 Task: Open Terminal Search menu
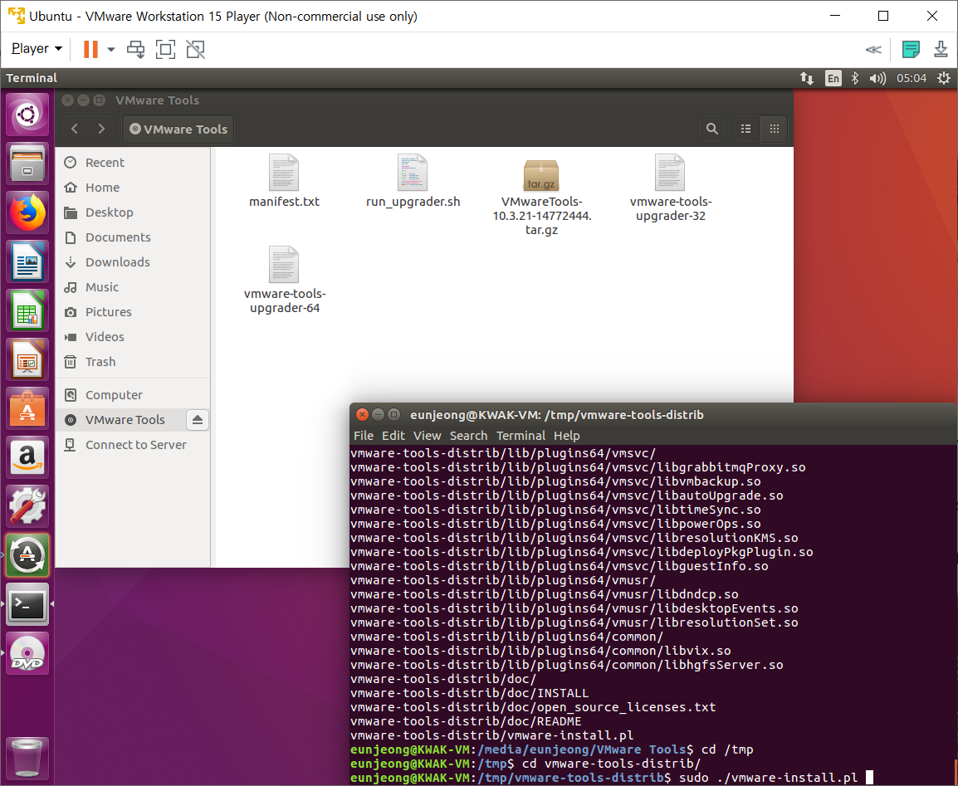pyautogui.click(x=468, y=436)
